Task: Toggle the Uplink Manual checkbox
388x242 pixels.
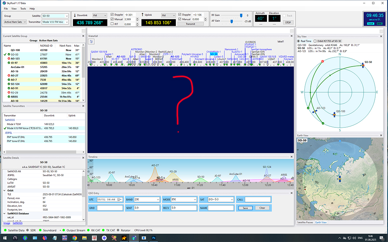Action: tap(180, 19)
